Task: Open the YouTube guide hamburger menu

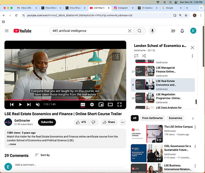Action: pyautogui.click(x=6, y=31)
